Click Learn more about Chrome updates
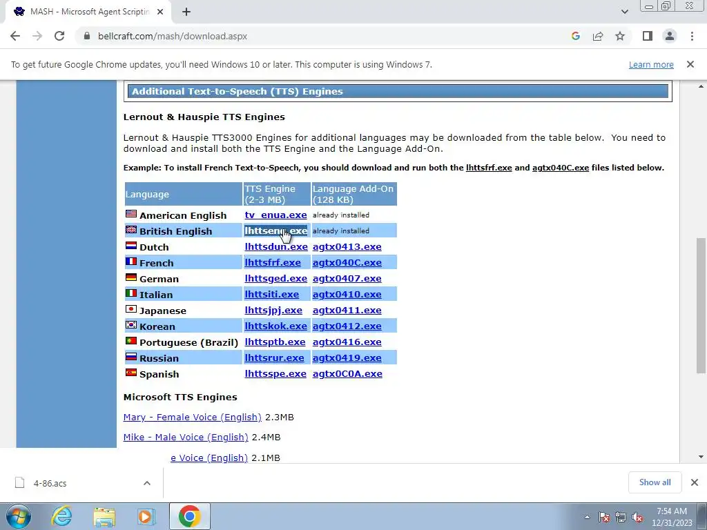Screen dimensions: 707x530 coord(651,64)
